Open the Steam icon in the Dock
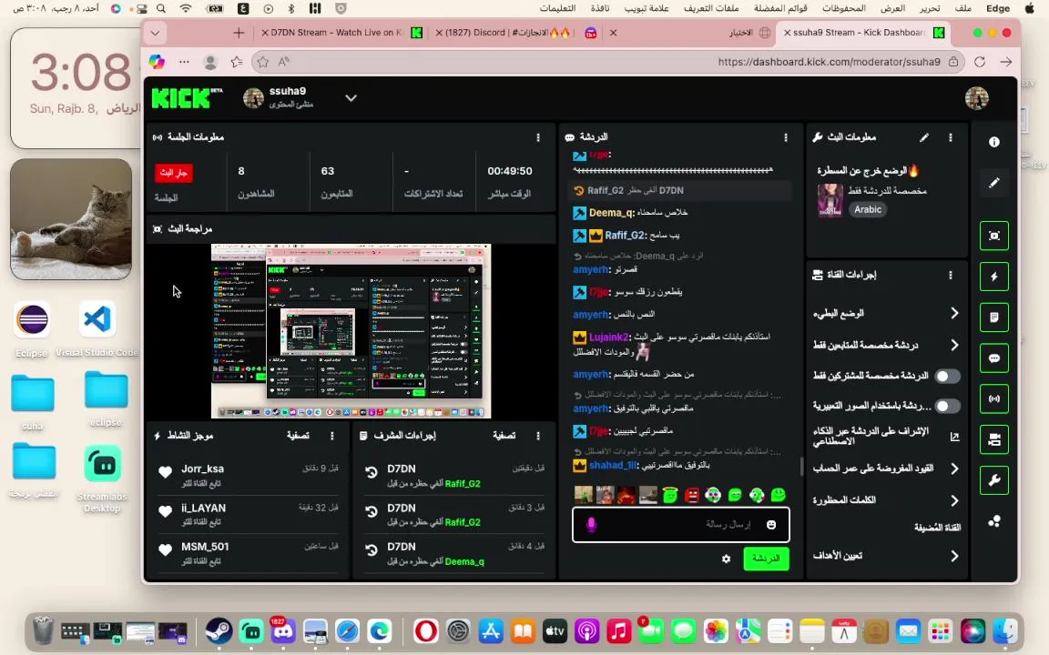Screen dimensions: 1049x655 [x=219, y=630]
